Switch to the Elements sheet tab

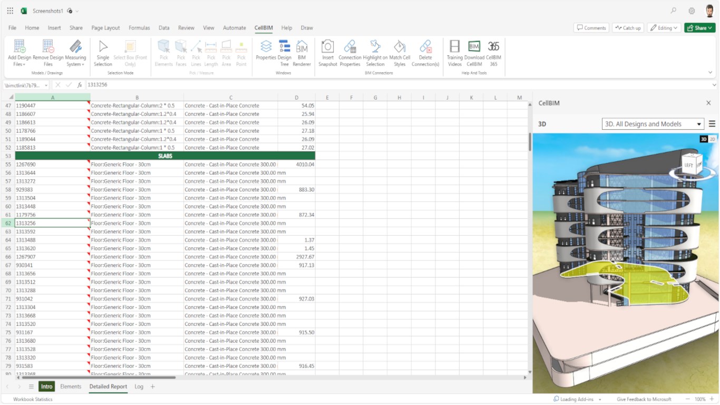[71, 387]
